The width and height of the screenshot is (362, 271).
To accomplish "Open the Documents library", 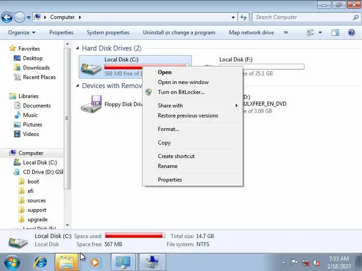I will [x=37, y=106].
